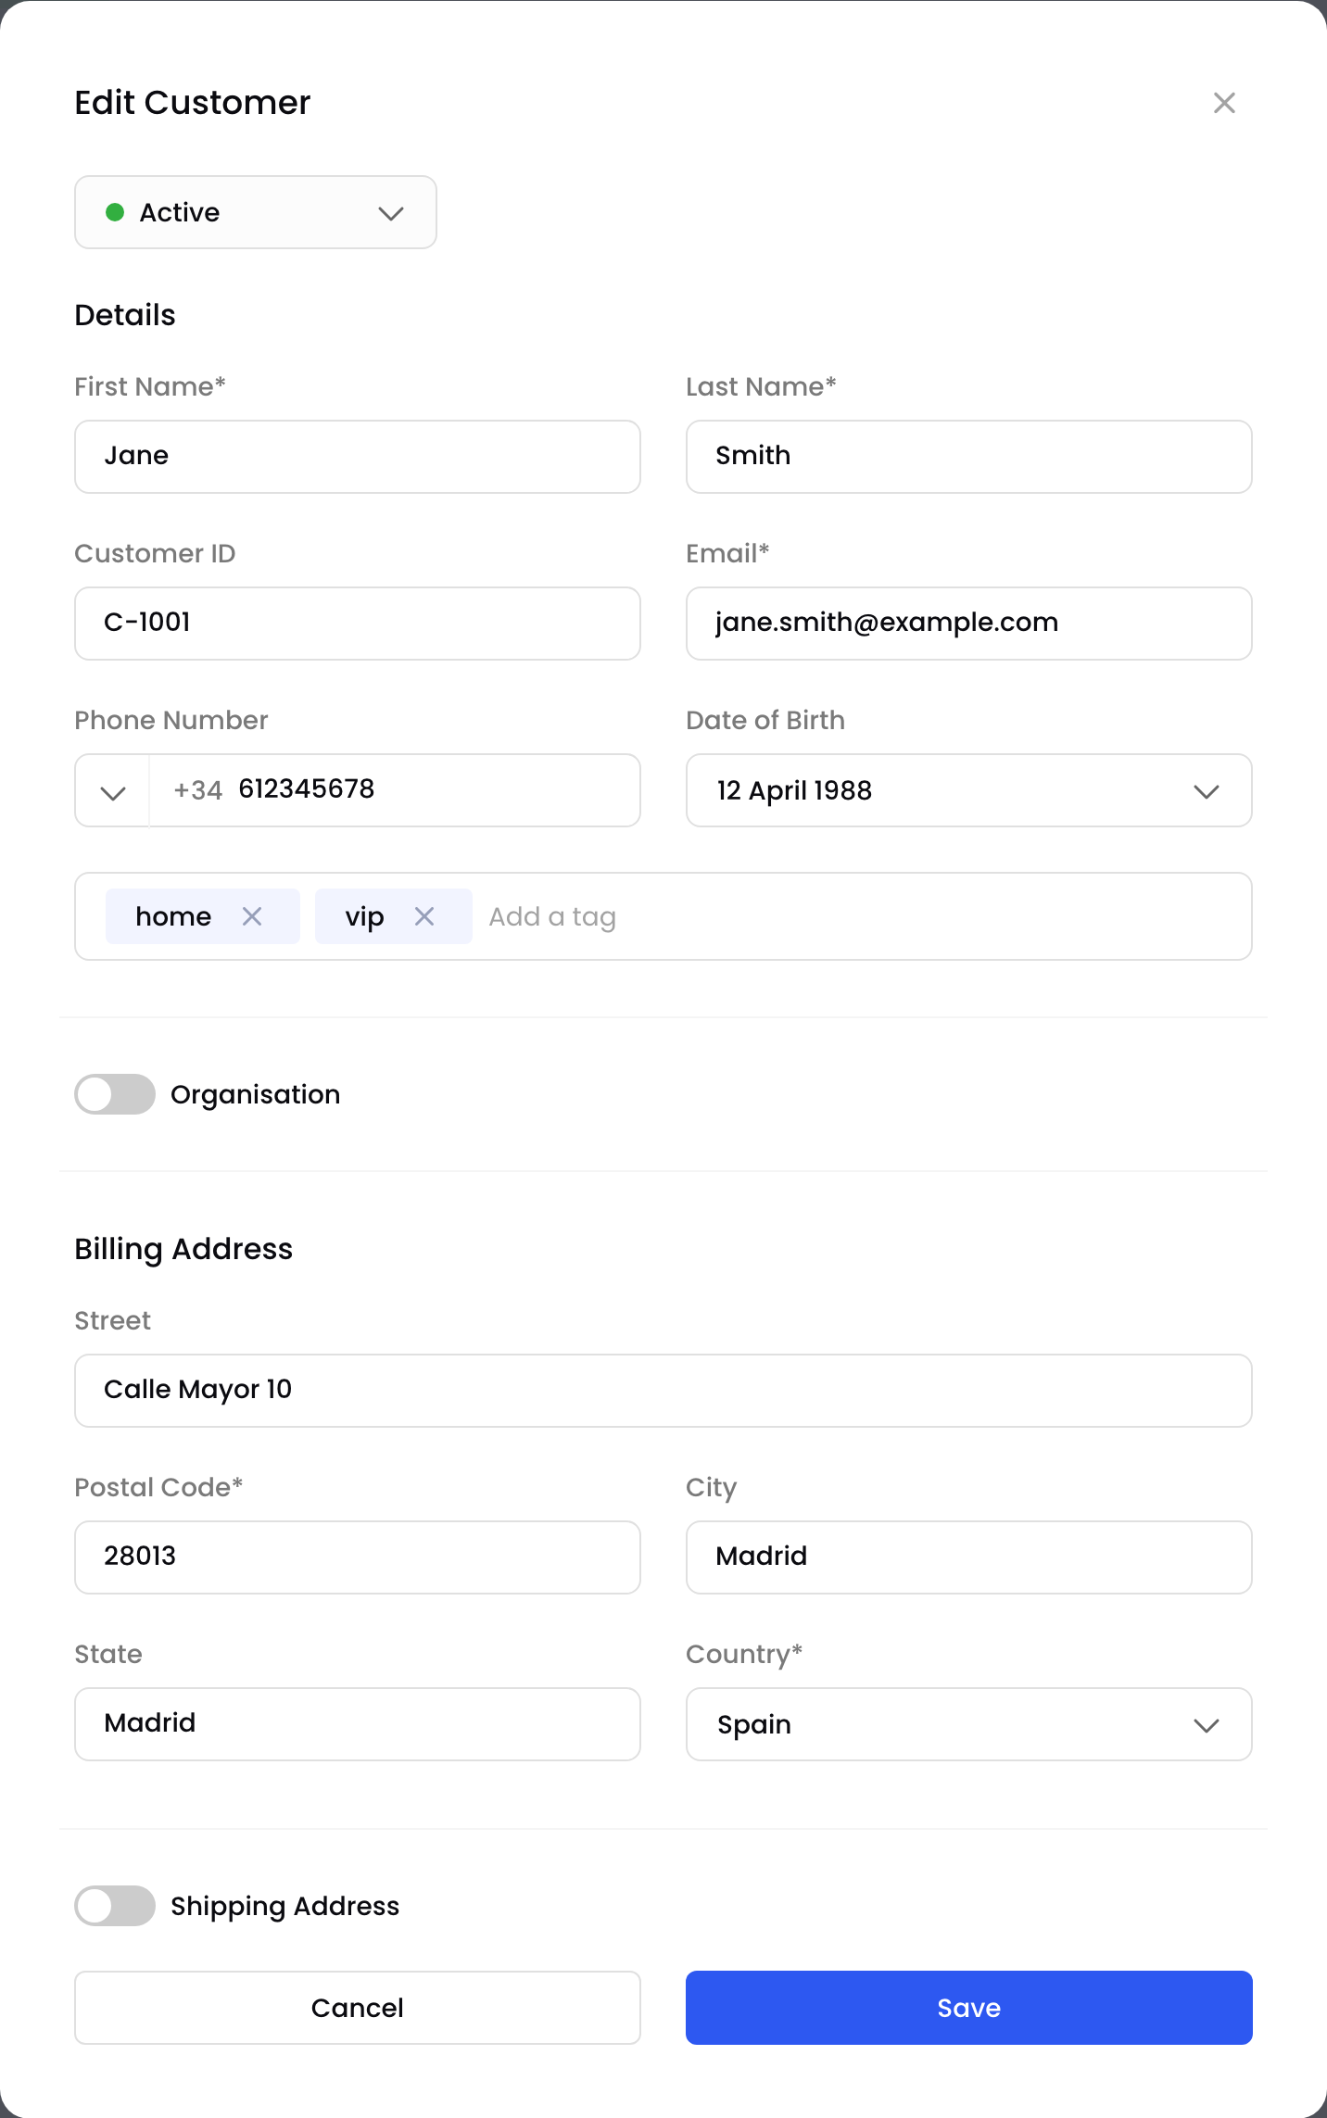Screen dimensions: 1327x2118
Task: Click the Shipping Address label text
Action: pos(285,1906)
